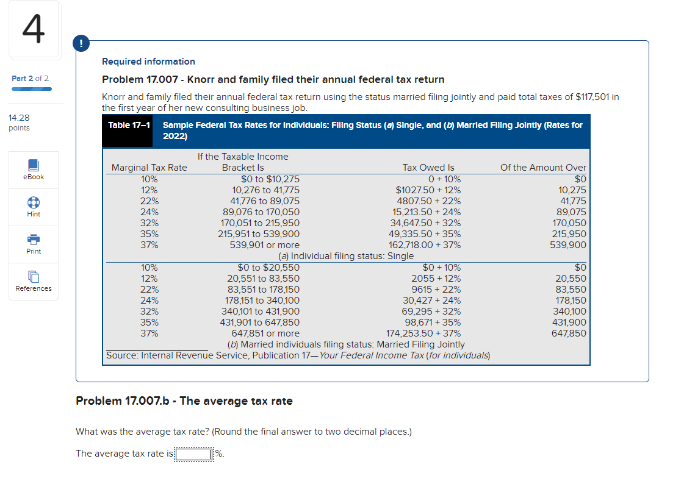Click the blue exclamation info icon
This screenshot has height=481, width=695.
[81, 43]
